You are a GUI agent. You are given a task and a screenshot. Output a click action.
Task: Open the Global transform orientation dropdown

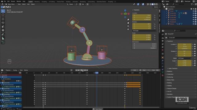(x=70, y=4)
